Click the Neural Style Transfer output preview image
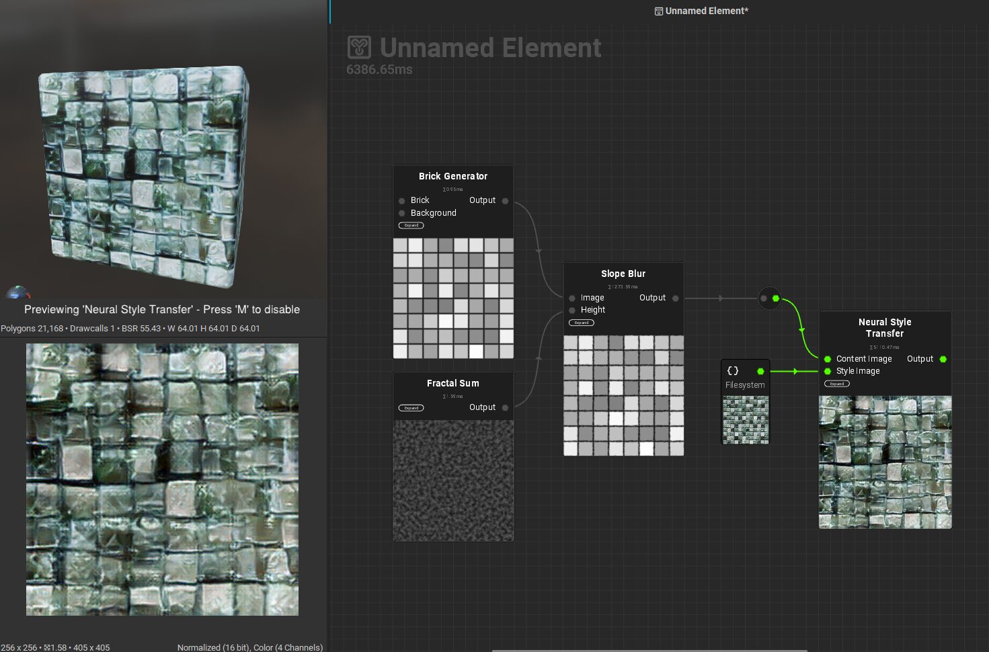Viewport: 989px width, 652px height. (885, 462)
